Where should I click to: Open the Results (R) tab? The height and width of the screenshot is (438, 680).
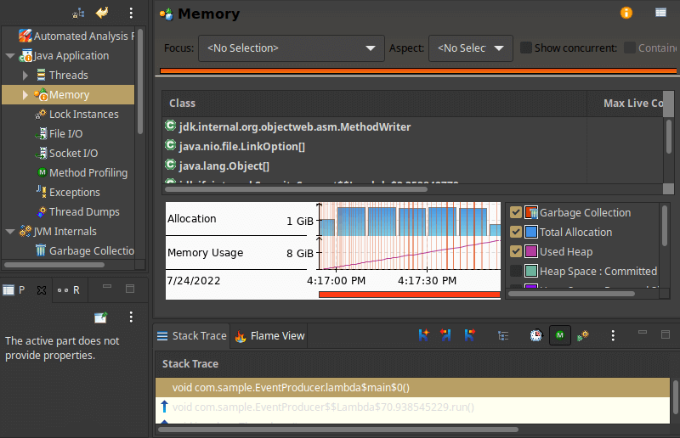(69, 289)
